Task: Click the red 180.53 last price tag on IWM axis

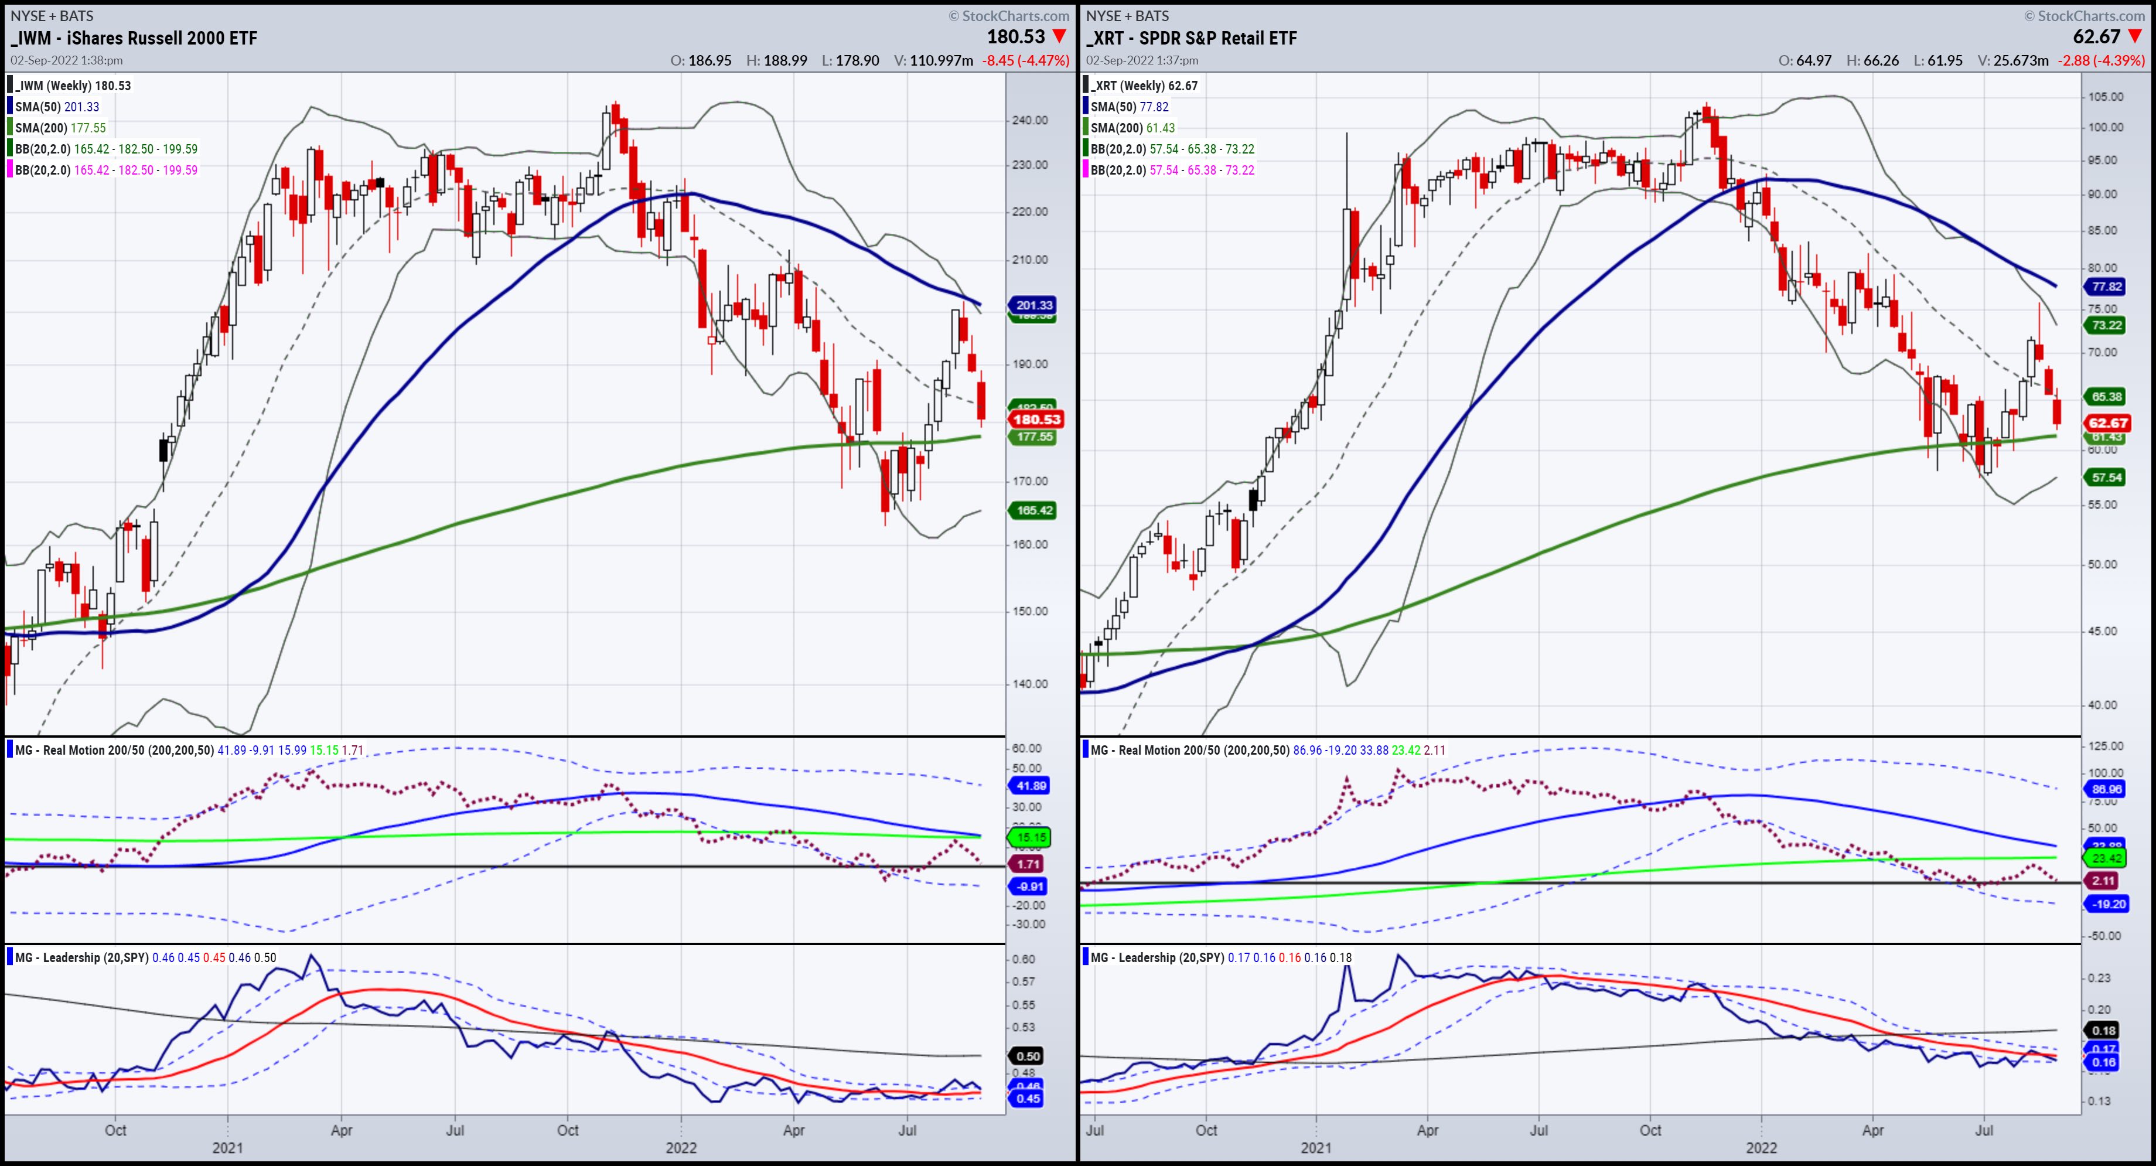Action: [1036, 420]
